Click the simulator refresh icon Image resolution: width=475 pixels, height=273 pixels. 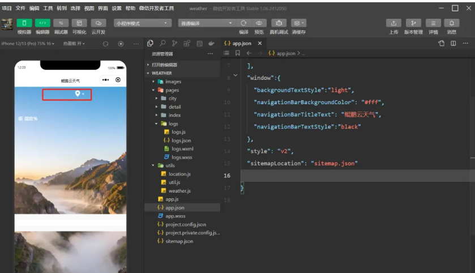[105, 44]
